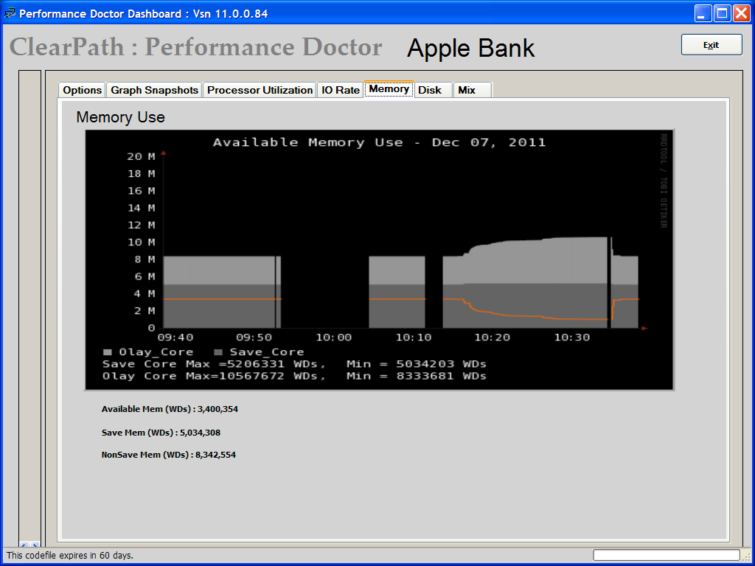Maximize the Performance Doctor Dashboard window
Screen dimensions: 755x566
tap(723, 13)
